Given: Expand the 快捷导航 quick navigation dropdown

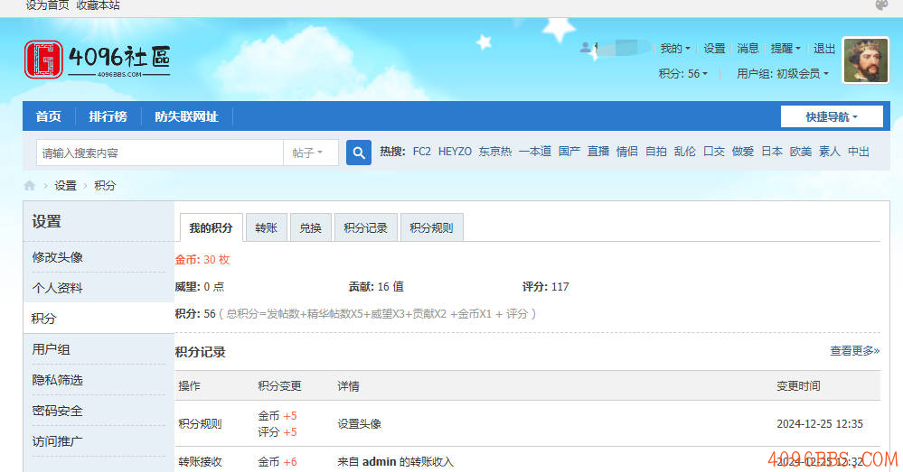Looking at the screenshot, I should 831,116.
